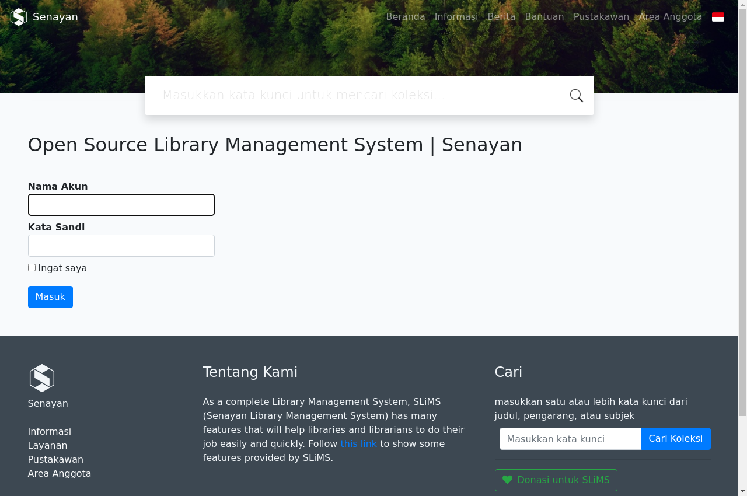The image size is (747, 496).
Task: Click Donasi untuk SLiMS button
Action: coord(556,480)
